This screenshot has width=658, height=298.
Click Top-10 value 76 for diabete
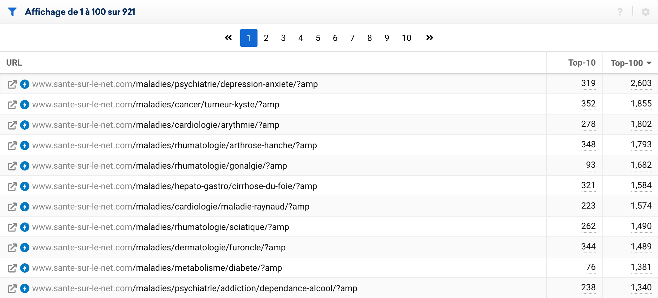pos(591,267)
